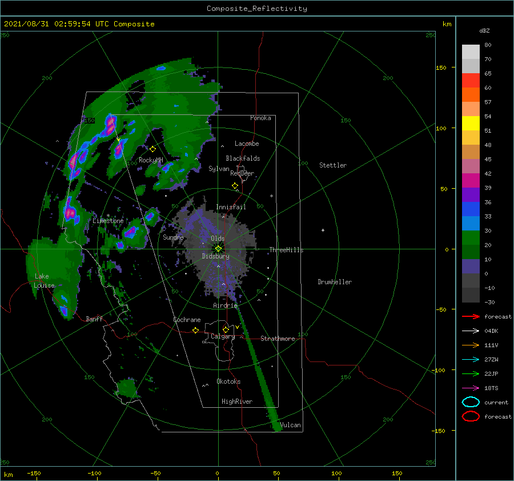Click the asterisk marker east of RedDeer

(271, 196)
